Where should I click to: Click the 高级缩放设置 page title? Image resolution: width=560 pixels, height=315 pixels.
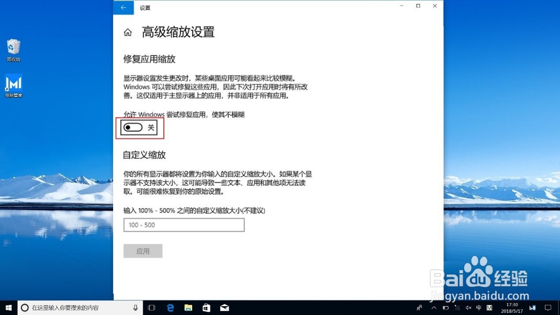[x=178, y=32]
